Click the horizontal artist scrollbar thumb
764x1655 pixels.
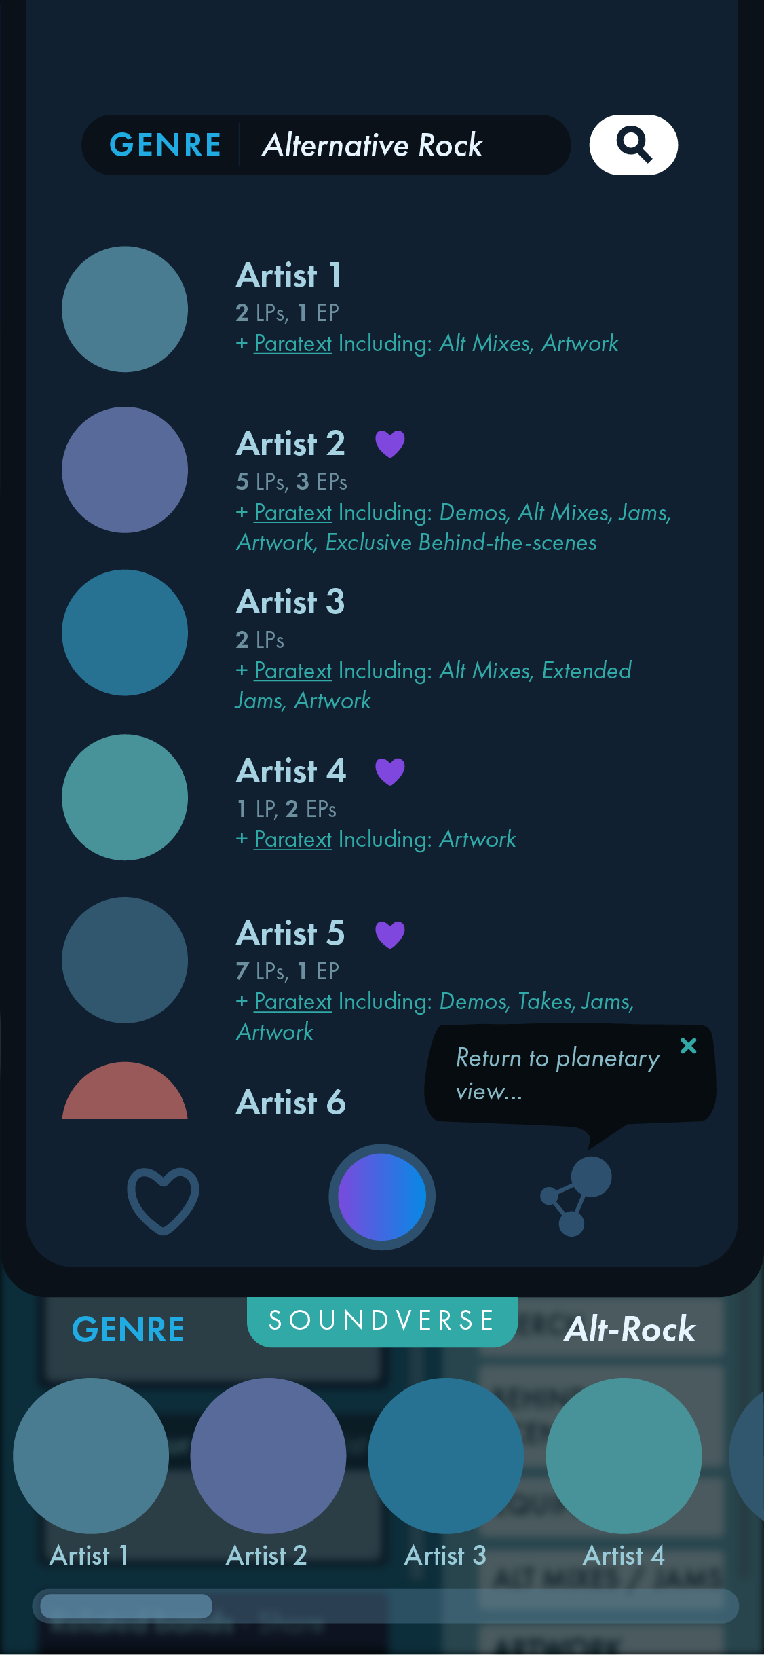[x=126, y=1606]
